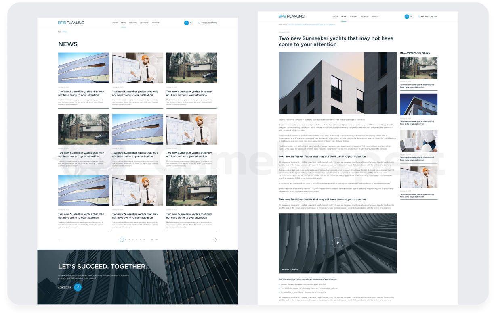Screen dimensions: 496x317
Task: Open Services menu in left page header
Action: 133,23
